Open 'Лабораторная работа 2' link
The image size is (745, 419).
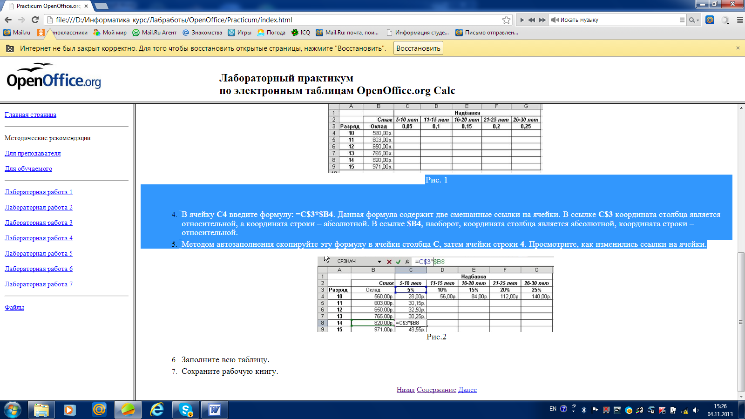coord(39,207)
